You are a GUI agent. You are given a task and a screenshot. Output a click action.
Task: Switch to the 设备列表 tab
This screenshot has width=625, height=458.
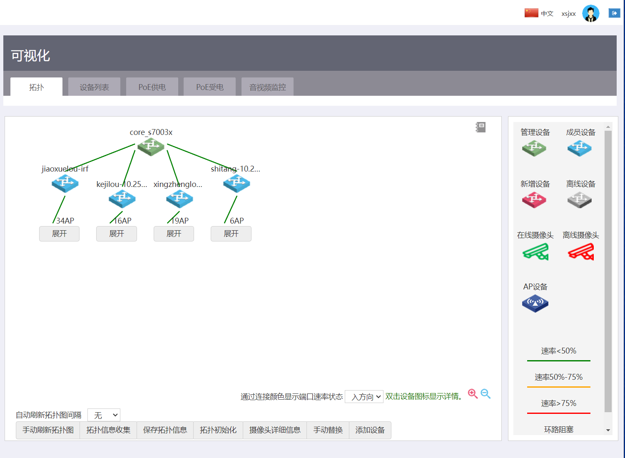pos(94,87)
